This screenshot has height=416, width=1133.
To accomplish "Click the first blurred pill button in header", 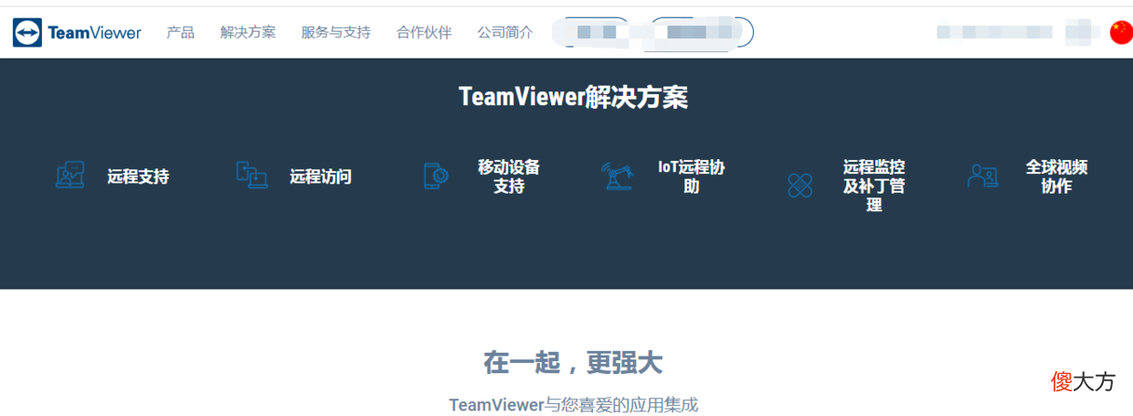I will (594, 32).
